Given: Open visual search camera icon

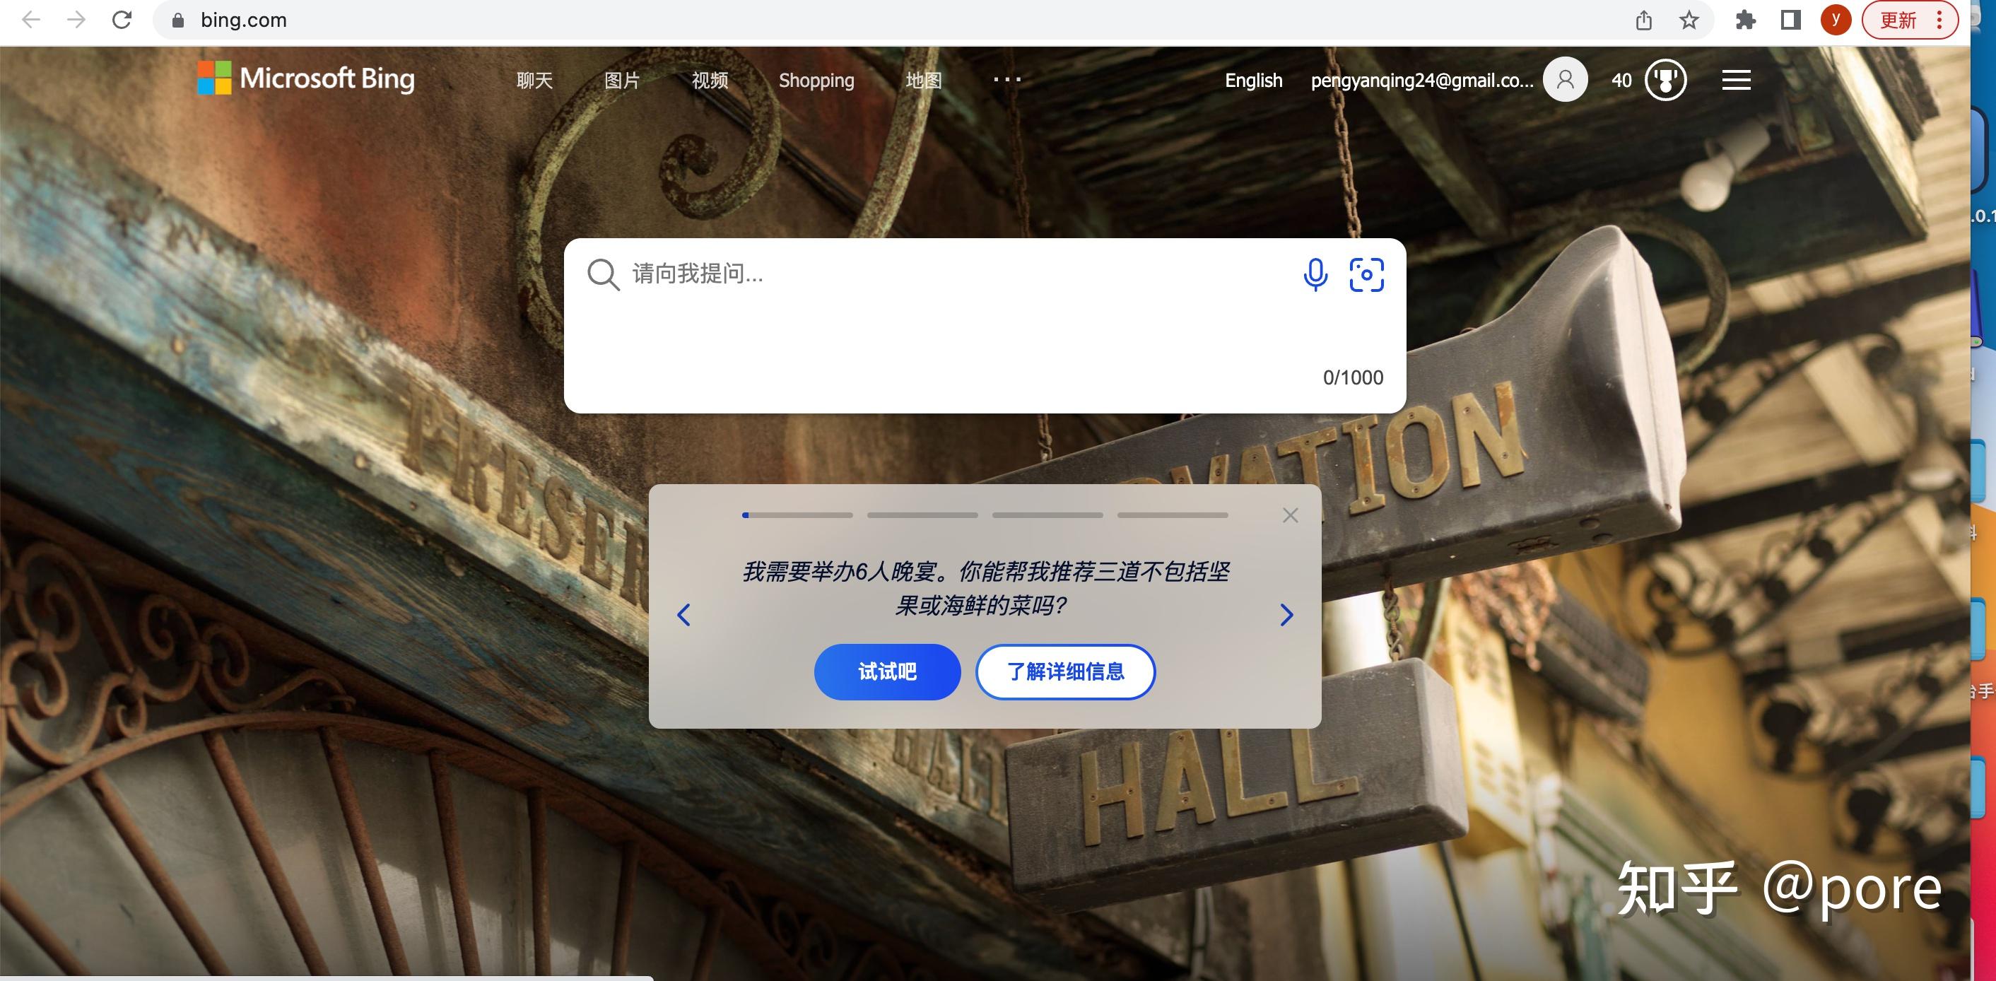Looking at the screenshot, I should pos(1366,274).
